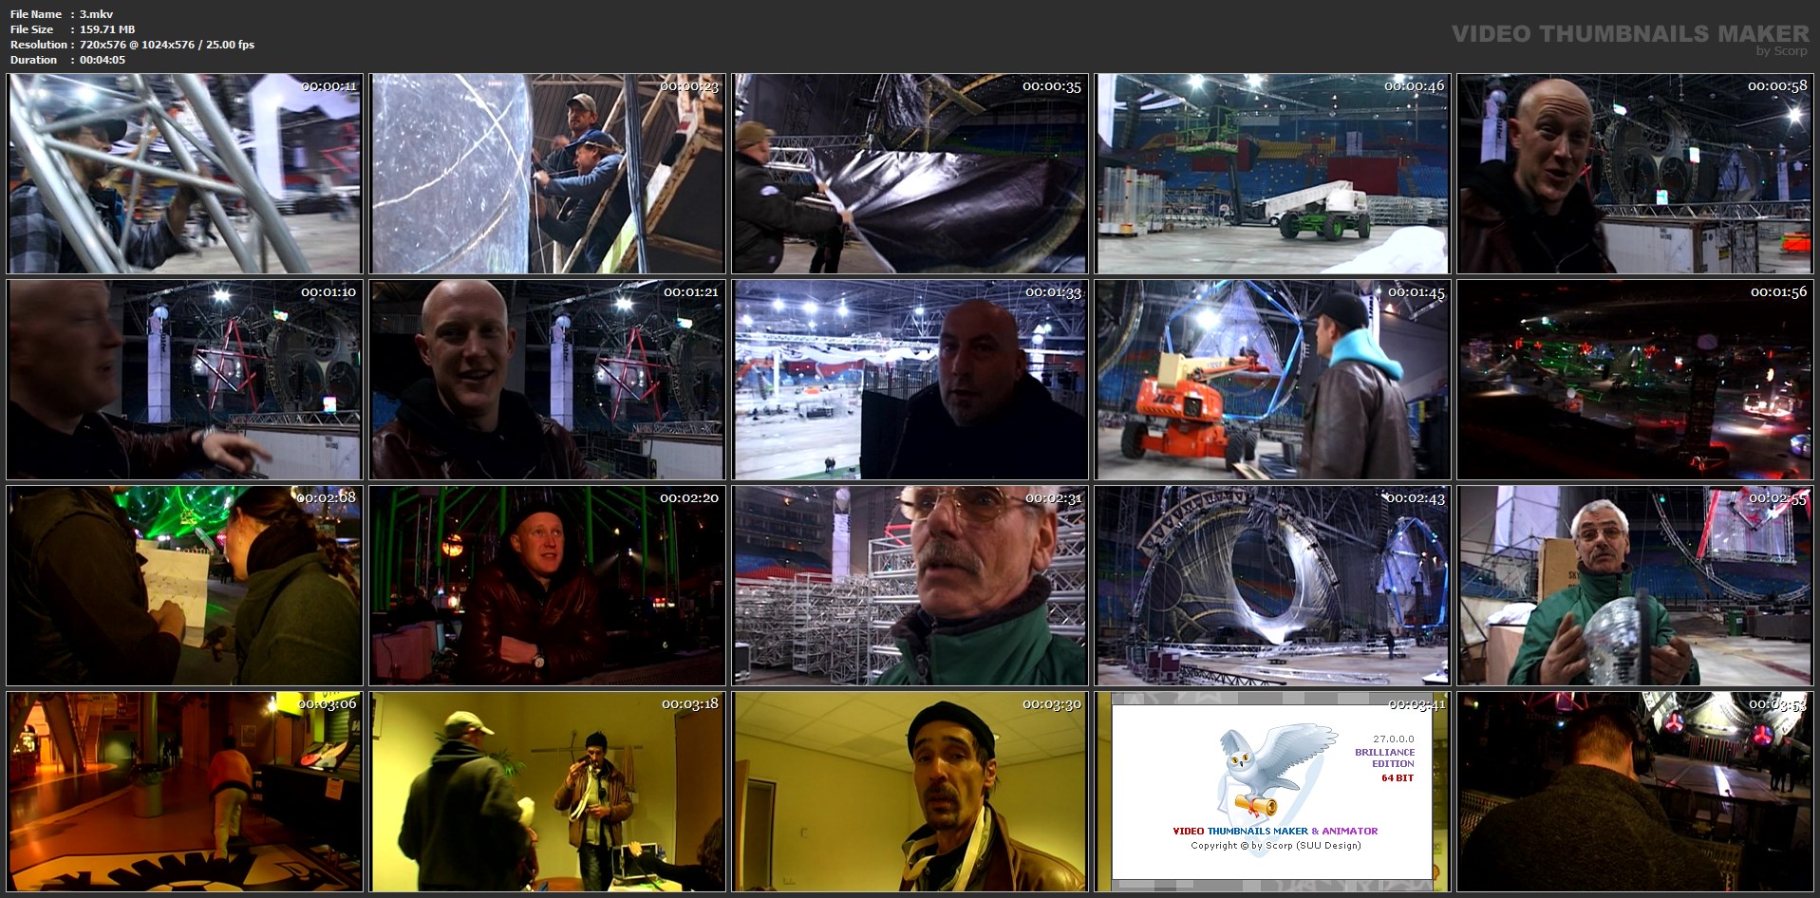
Task: Open the thumbnail at 00:03:18
Action: click(547, 792)
